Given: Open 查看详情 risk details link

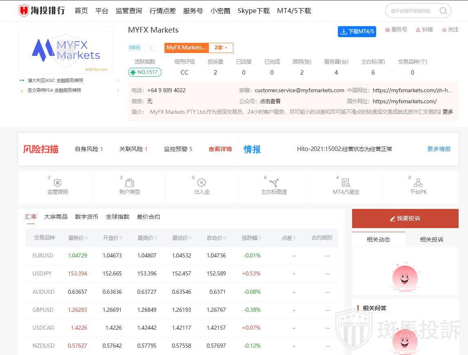Looking at the screenshot, I should click(x=220, y=149).
